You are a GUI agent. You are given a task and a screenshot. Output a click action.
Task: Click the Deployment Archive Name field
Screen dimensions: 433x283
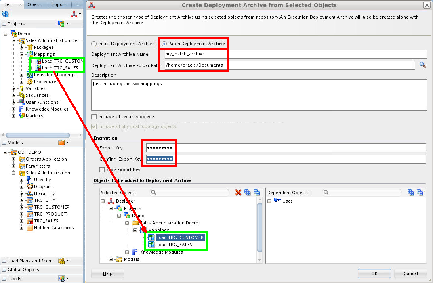click(296, 54)
